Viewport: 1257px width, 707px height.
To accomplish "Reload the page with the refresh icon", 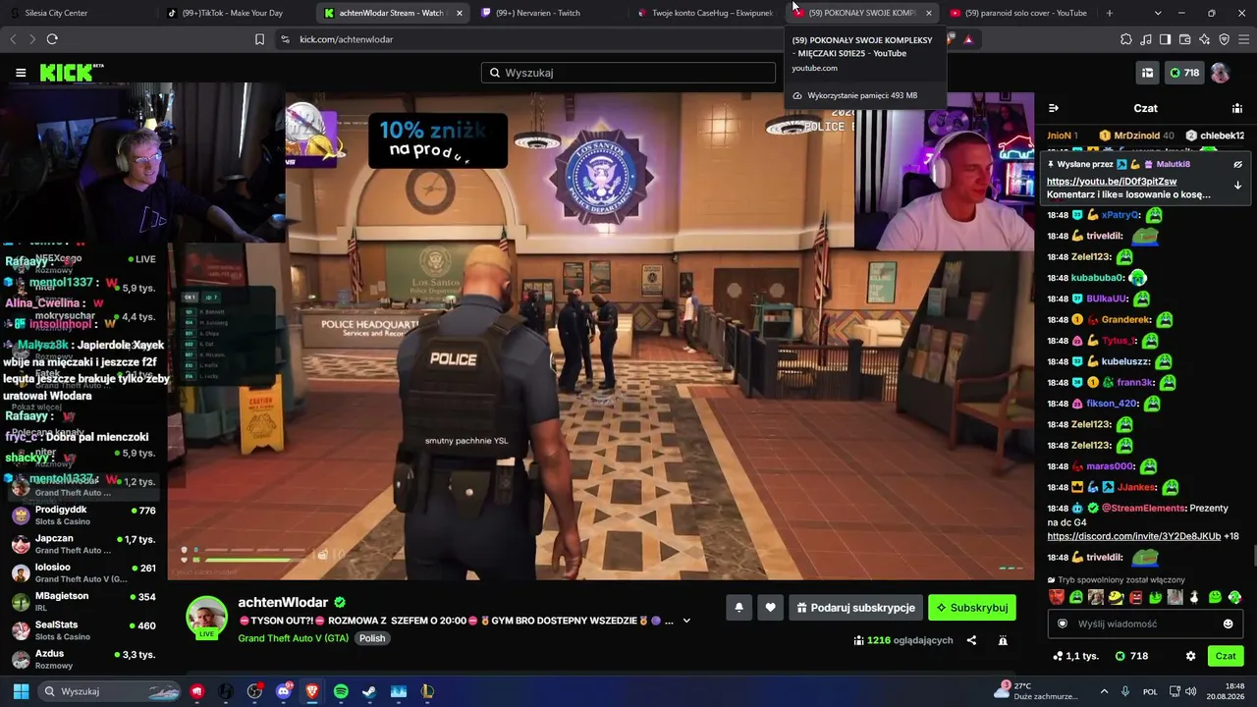I will 52,39.
